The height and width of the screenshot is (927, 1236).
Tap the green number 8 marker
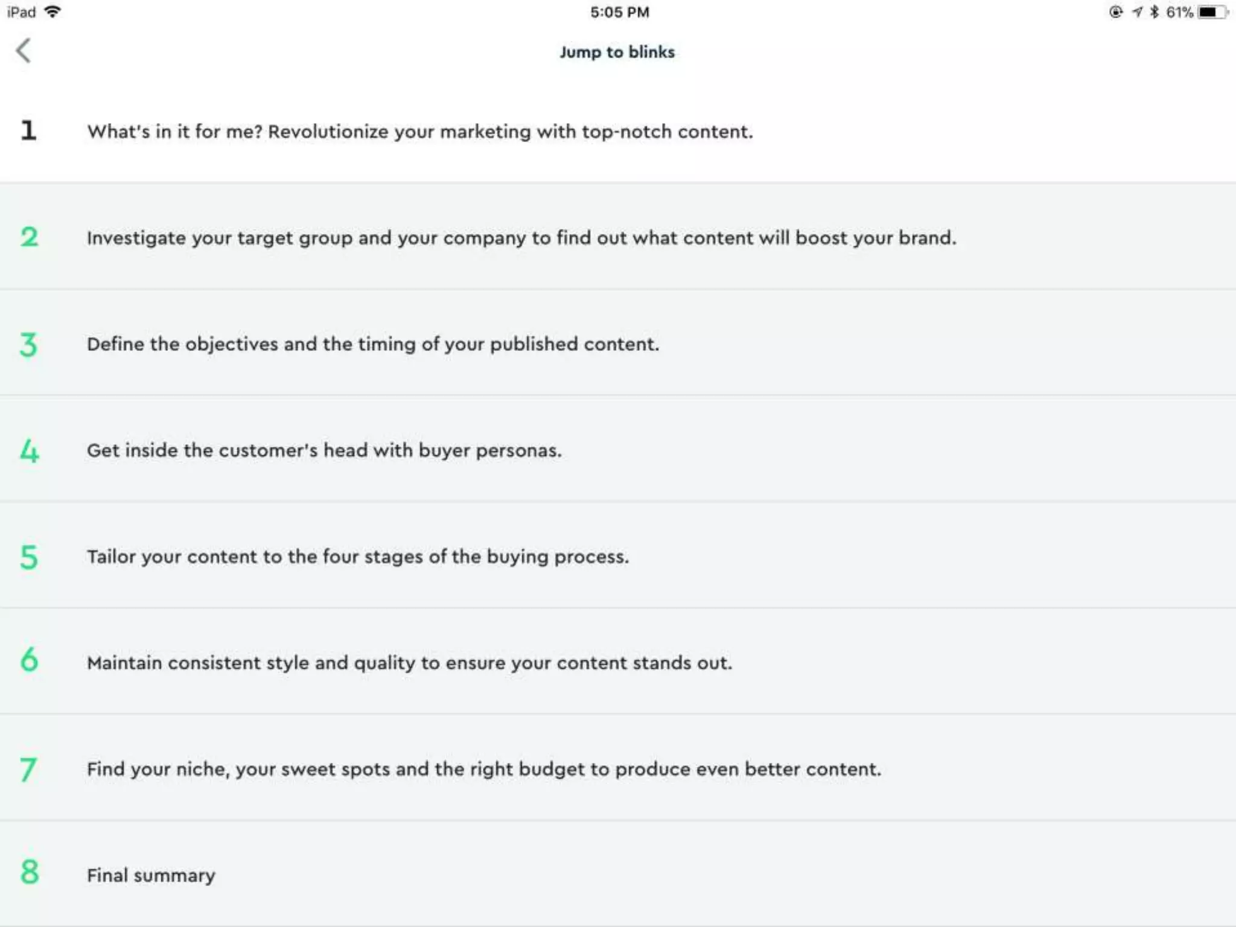coord(29,873)
